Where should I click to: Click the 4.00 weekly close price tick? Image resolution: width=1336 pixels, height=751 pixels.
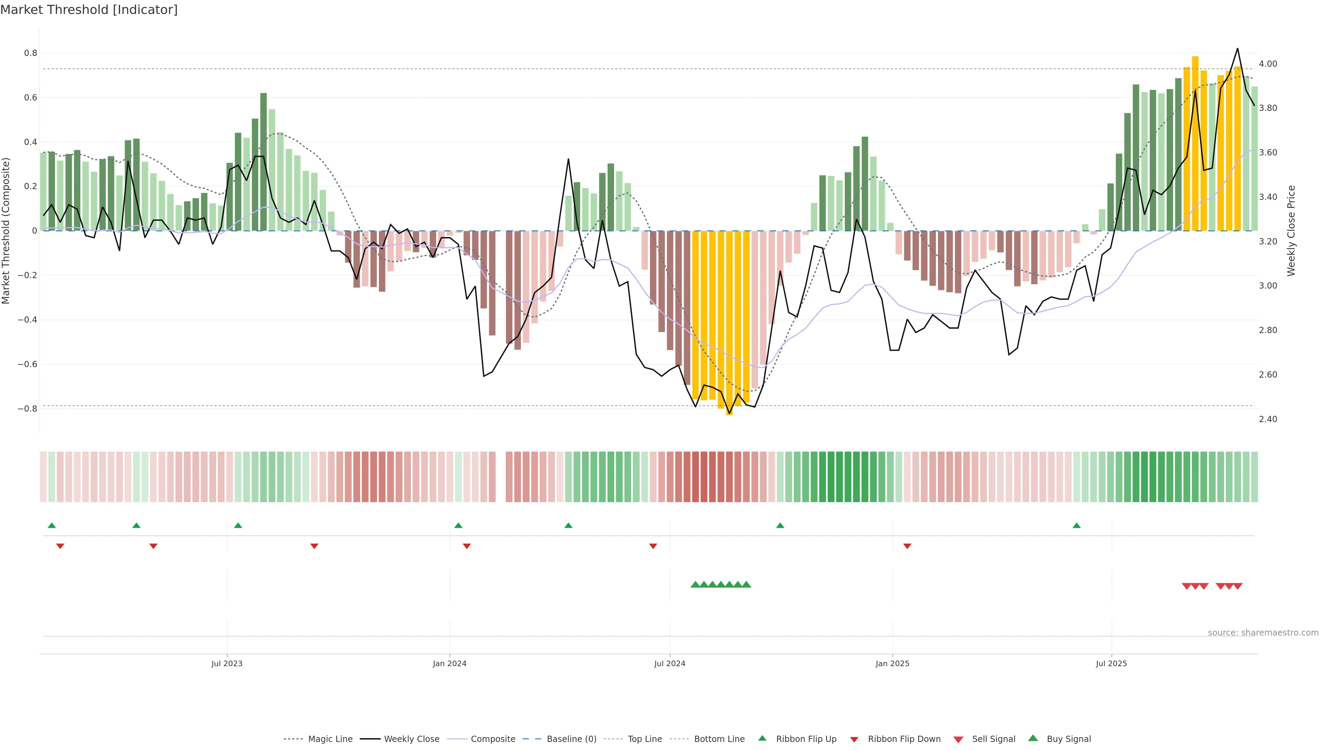1268,64
